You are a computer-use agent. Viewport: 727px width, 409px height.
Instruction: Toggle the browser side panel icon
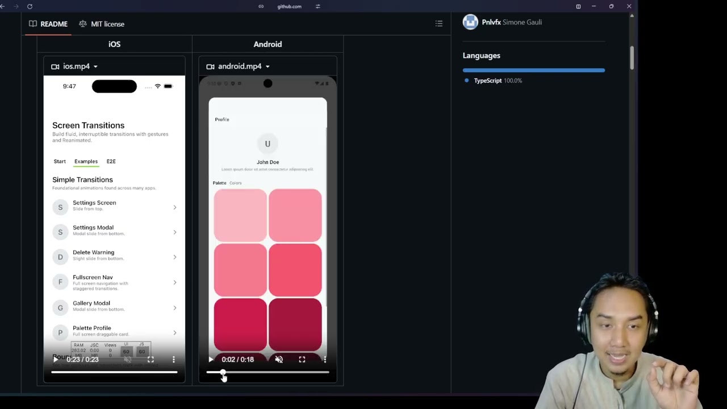(x=578, y=6)
